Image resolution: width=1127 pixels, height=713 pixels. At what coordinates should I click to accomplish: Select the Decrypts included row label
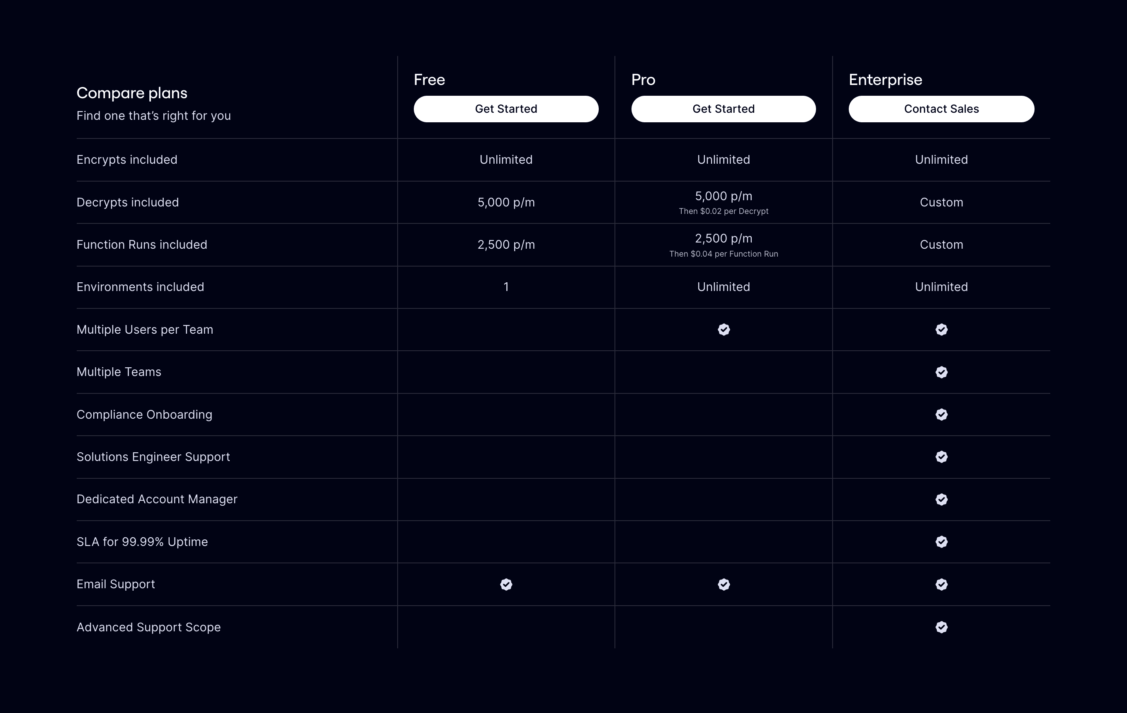pos(127,202)
